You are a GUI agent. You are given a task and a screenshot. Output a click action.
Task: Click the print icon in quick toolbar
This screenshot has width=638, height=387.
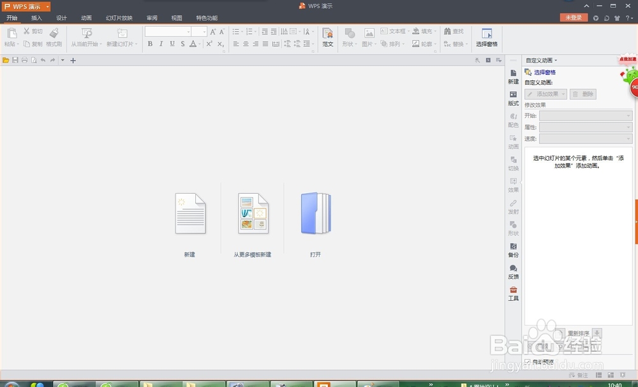coord(24,60)
